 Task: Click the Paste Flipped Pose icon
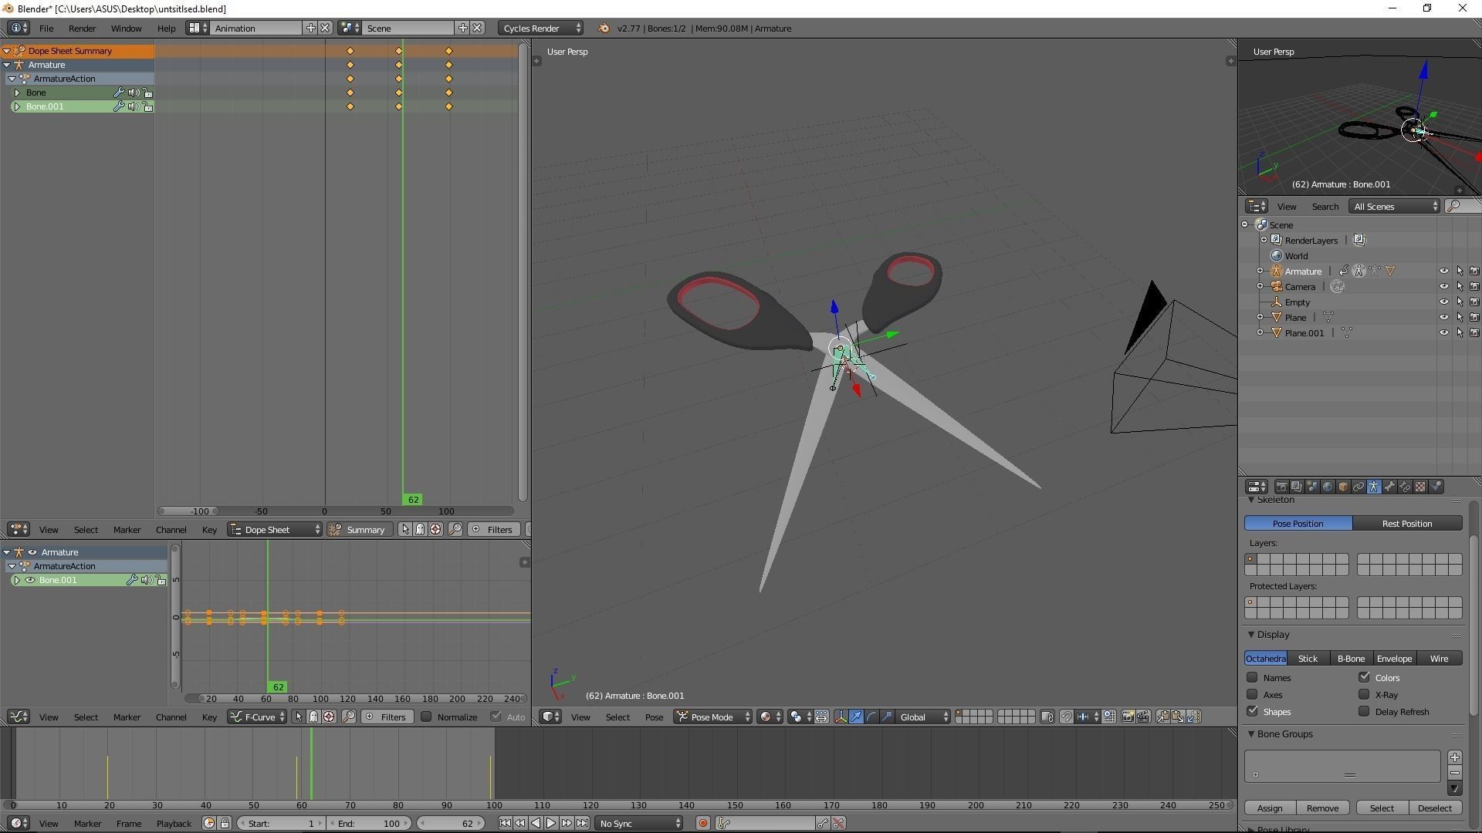click(1194, 717)
